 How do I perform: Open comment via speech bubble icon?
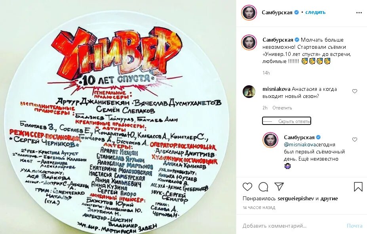click(263, 187)
